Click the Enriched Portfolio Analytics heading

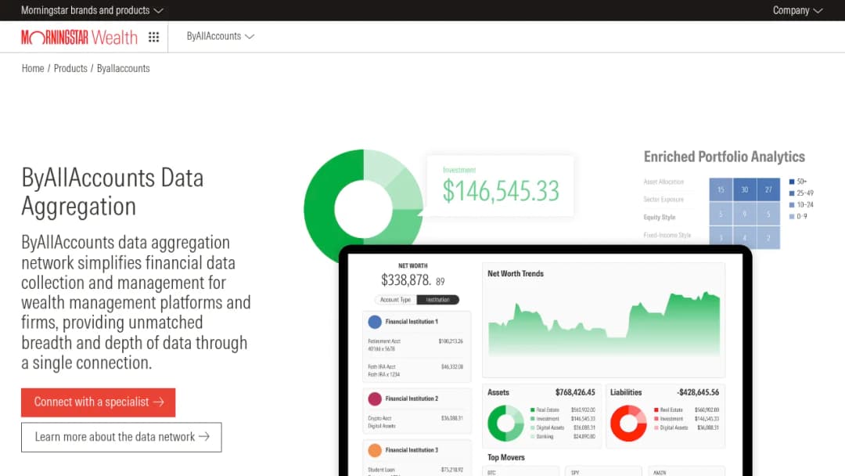[725, 157]
